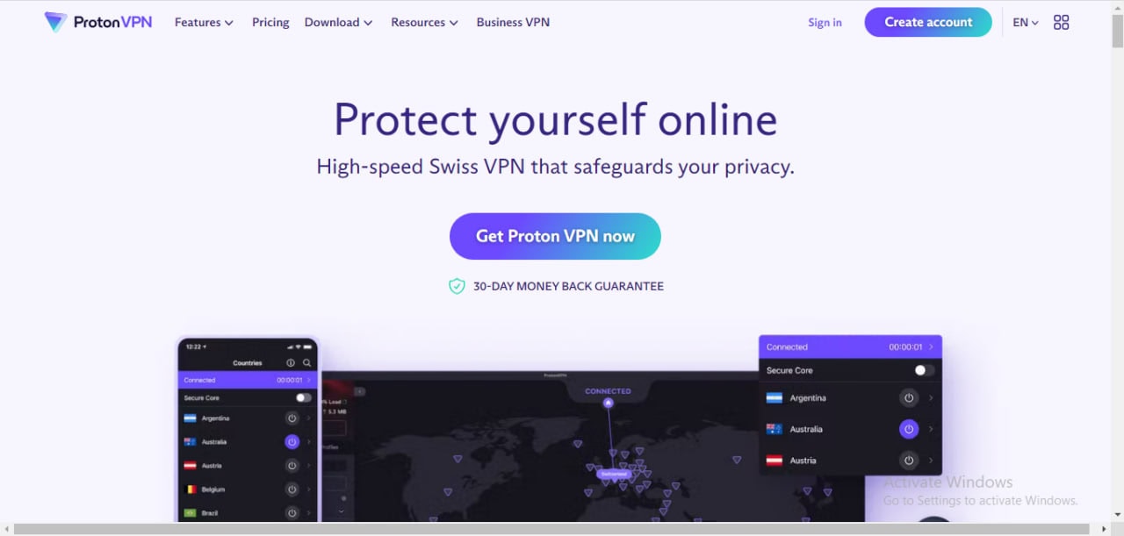Tap the search icon in phone Countries header
1124x536 pixels.
tap(306, 362)
